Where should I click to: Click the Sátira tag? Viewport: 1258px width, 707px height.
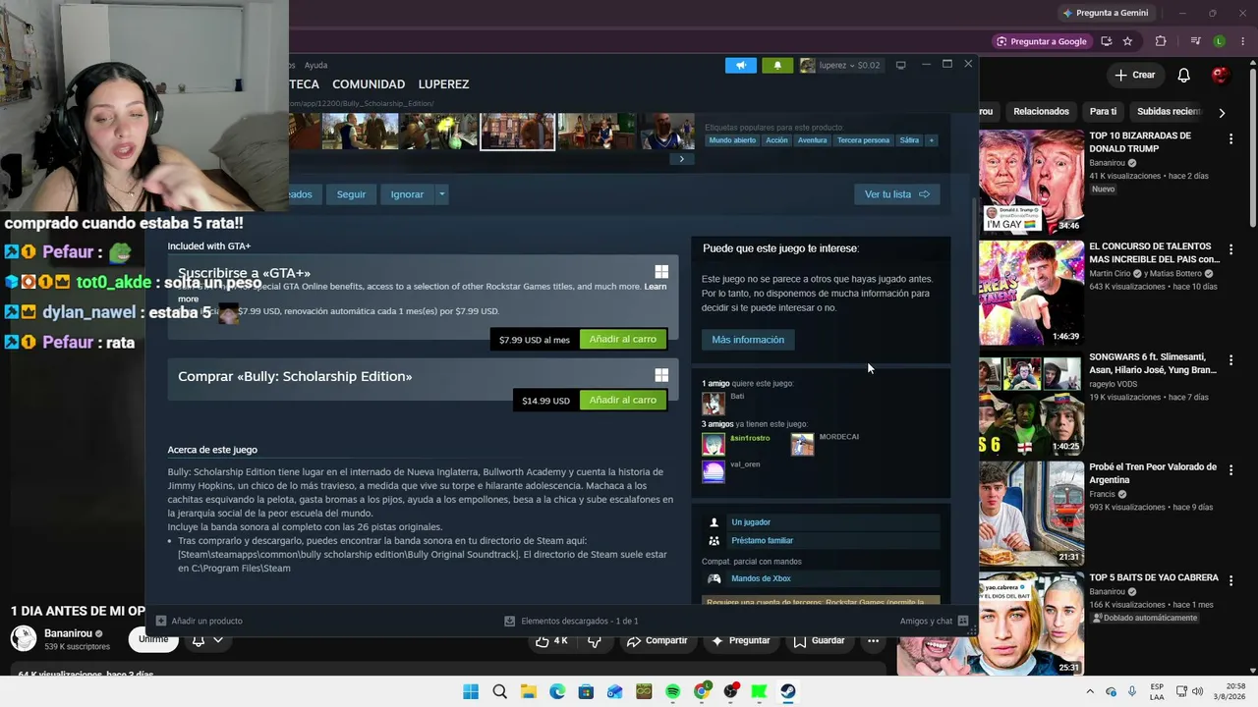[909, 140]
